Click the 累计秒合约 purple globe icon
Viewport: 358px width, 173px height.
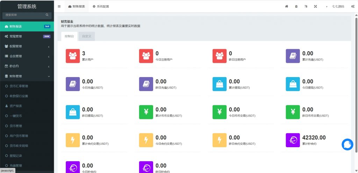(293, 140)
